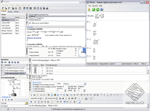Screen dimensions: 150x111
Task: Move to the previous question with the left arrow
Action: point(12,62)
